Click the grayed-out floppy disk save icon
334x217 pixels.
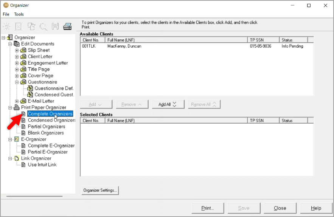[x=55, y=26]
